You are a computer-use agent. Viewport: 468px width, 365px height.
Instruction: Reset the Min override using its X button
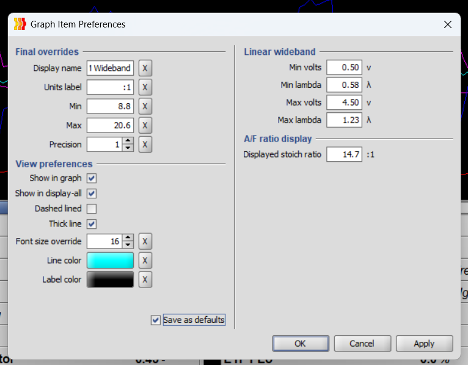(145, 106)
